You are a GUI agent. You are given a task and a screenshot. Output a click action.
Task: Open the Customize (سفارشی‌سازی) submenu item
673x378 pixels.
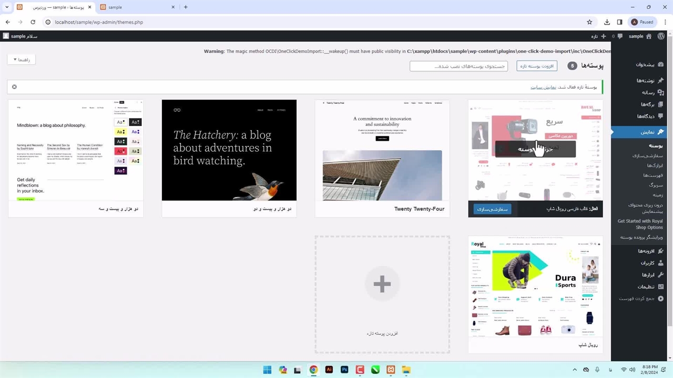[x=648, y=156]
